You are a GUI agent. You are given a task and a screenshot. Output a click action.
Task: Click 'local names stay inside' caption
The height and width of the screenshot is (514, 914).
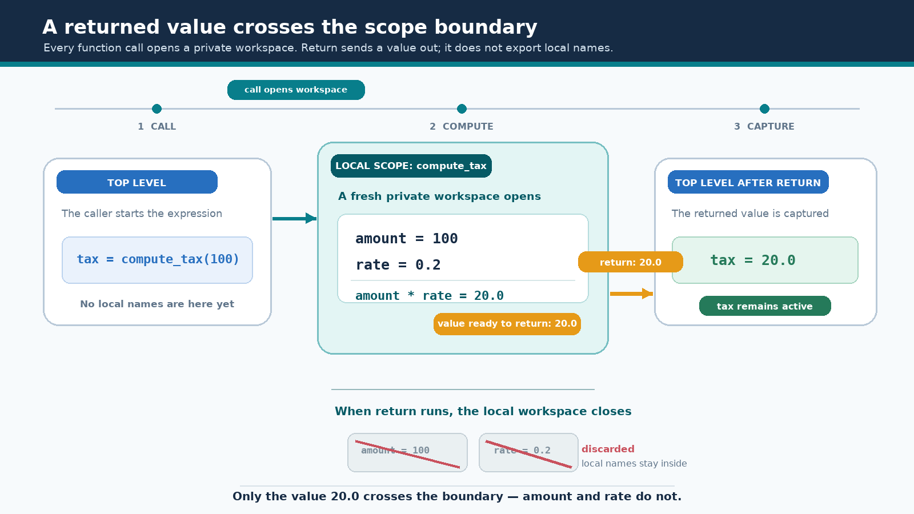[x=634, y=464]
